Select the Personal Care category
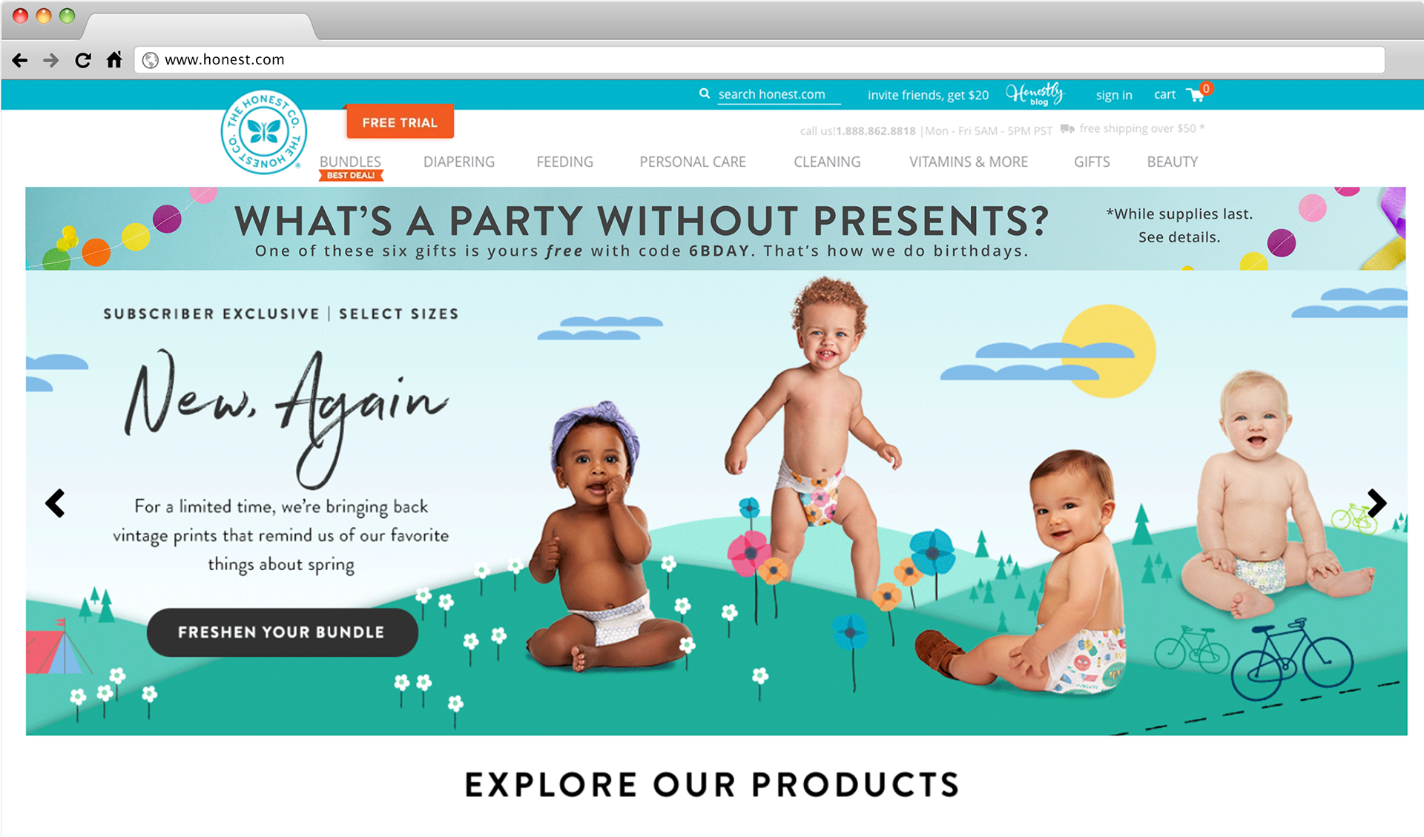This screenshot has width=1424, height=837. click(693, 162)
